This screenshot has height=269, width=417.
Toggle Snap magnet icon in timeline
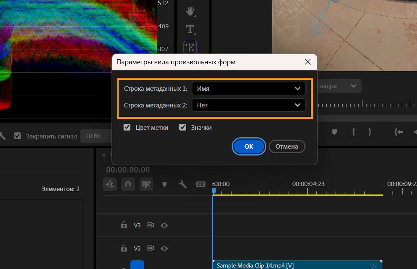128,184
